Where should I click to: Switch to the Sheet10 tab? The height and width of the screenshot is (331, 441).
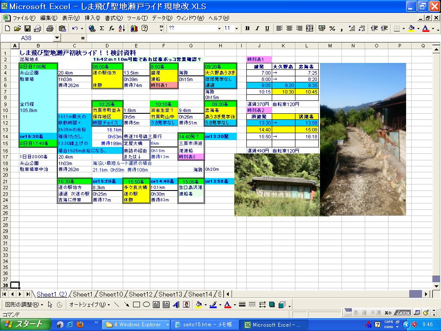point(111,294)
